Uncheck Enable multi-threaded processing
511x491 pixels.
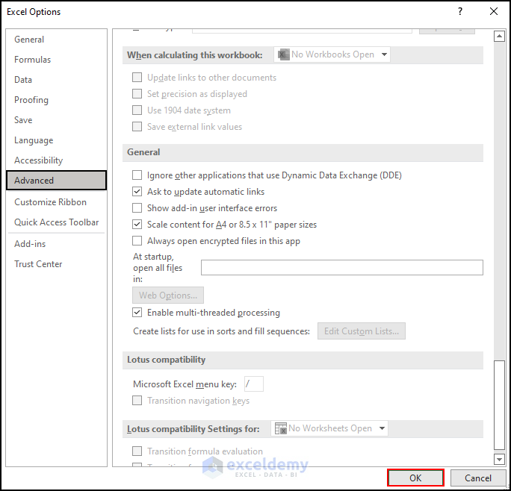click(x=137, y=313)
